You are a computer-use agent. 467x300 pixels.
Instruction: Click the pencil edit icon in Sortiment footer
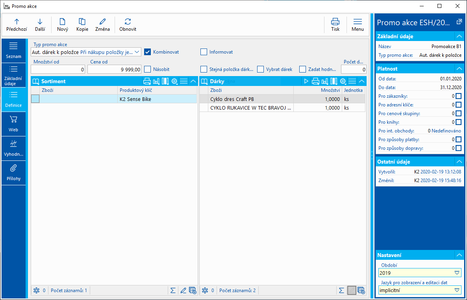183,290
